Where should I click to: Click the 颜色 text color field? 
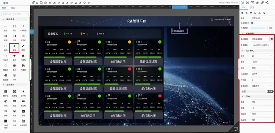262,62
